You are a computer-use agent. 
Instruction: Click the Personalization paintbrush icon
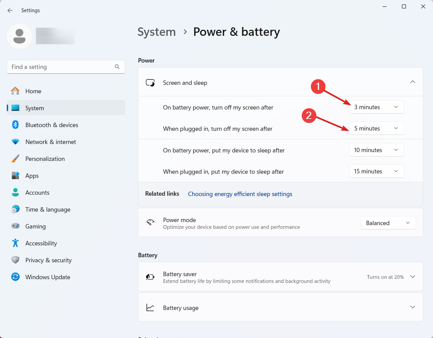click(15, 159)
